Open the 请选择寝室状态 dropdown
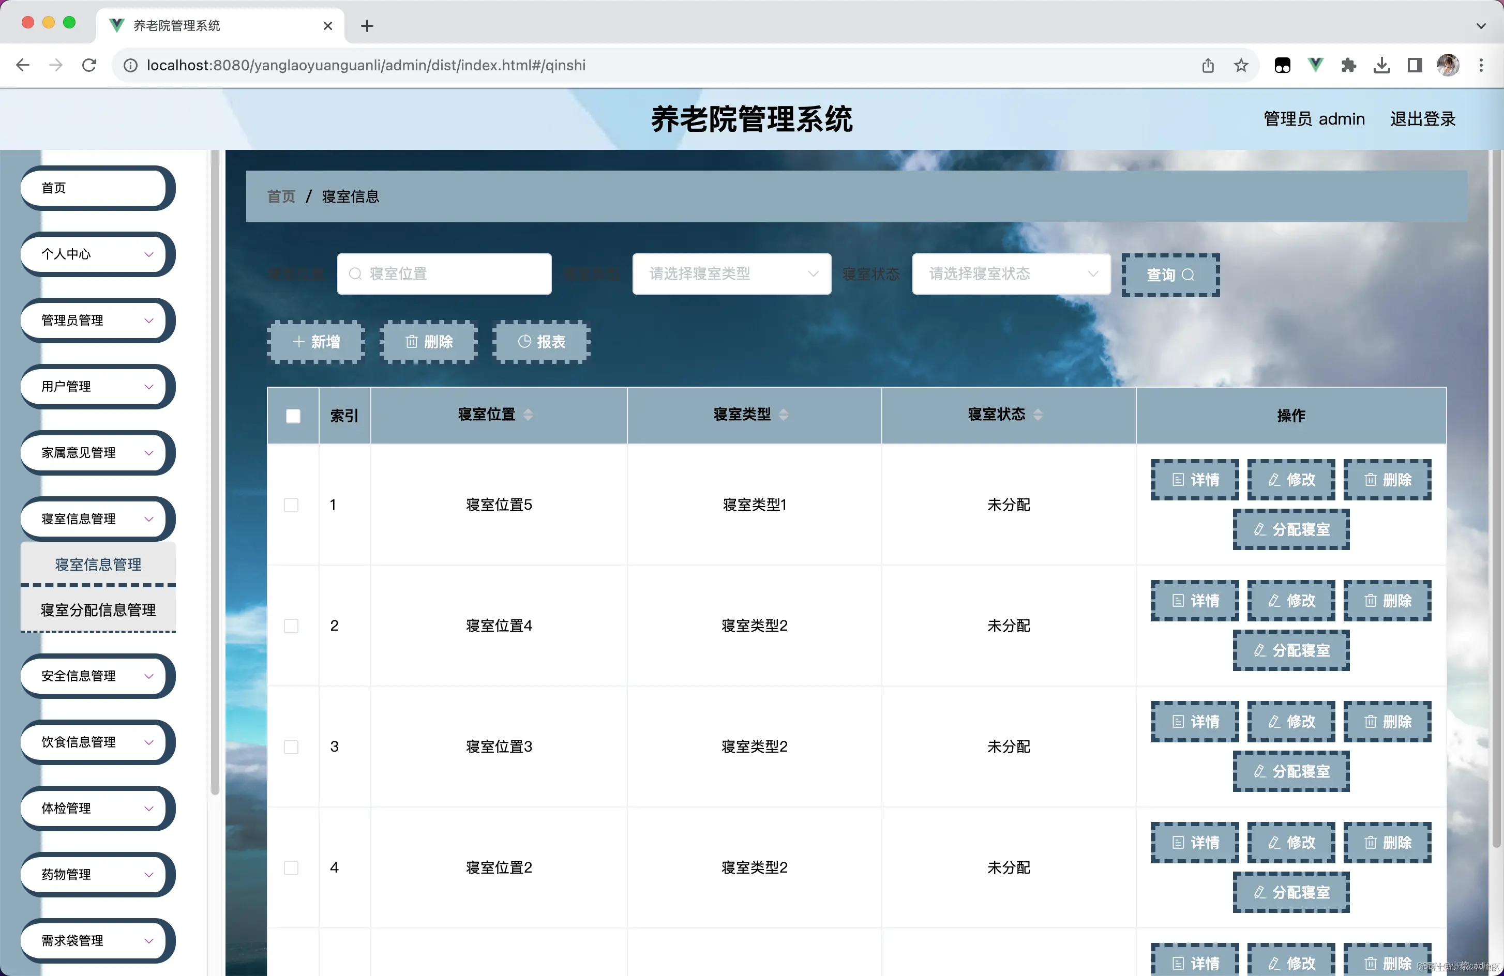This screenshot has width=1504, height=976. click(1011, 274)
